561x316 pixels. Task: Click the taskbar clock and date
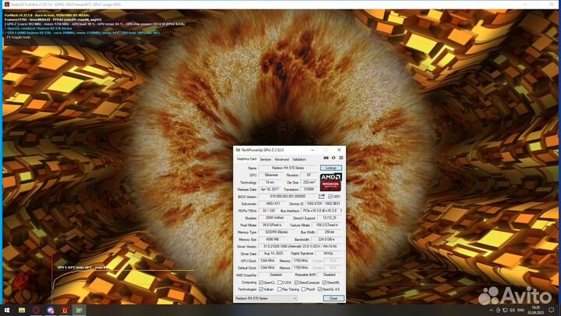coord(535,311)
